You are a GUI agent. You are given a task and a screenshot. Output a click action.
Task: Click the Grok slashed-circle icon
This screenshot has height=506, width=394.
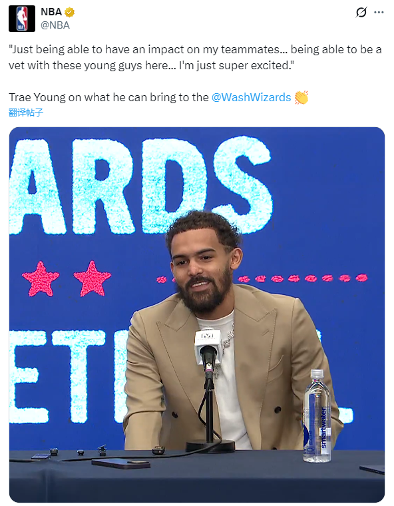361,12
